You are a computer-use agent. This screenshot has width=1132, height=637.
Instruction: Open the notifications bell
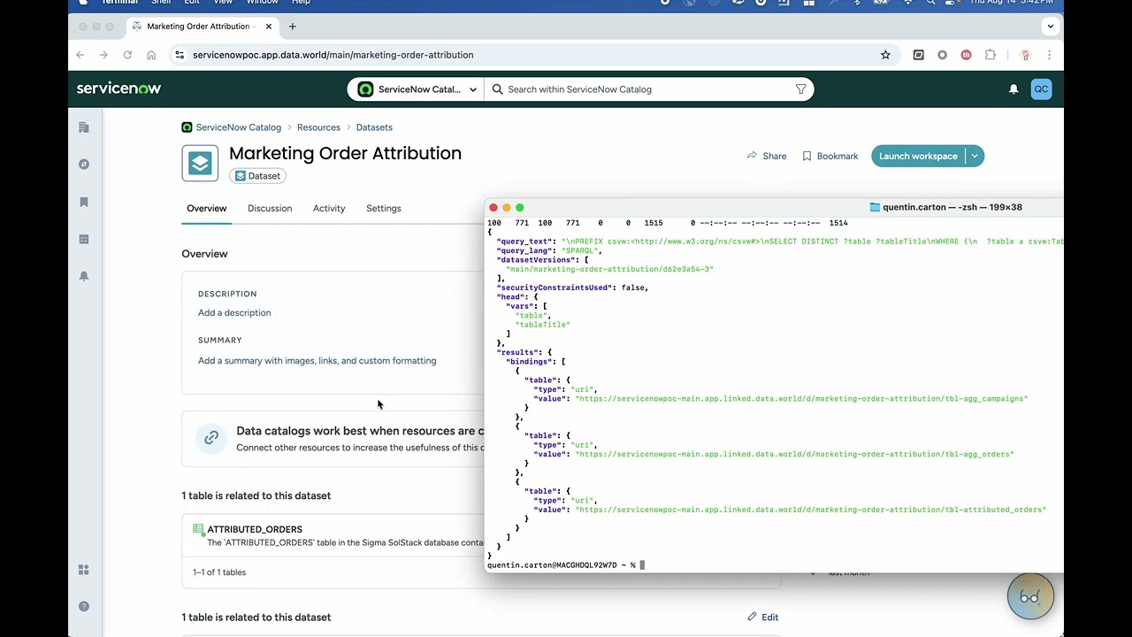coord(1013,89)
